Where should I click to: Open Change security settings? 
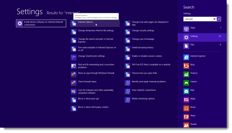[x=149, y=32]
